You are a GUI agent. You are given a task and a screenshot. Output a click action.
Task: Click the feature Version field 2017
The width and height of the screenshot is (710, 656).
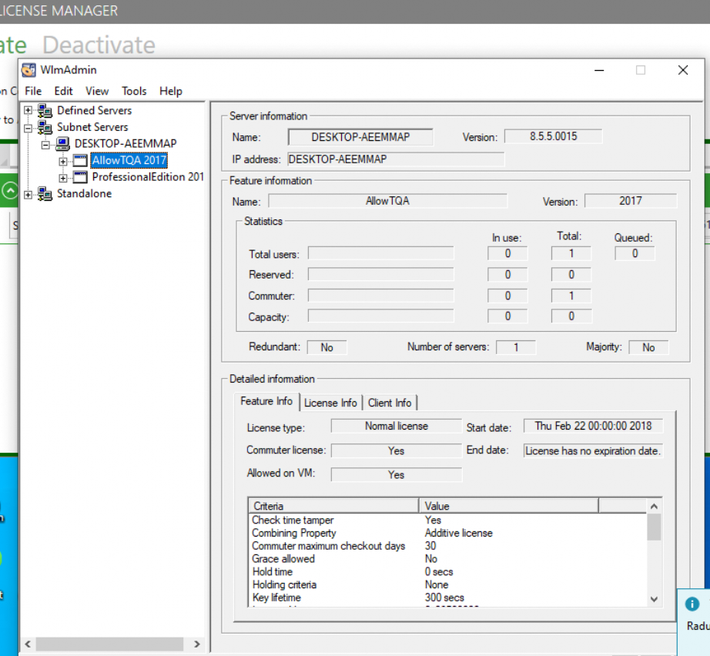631,200
